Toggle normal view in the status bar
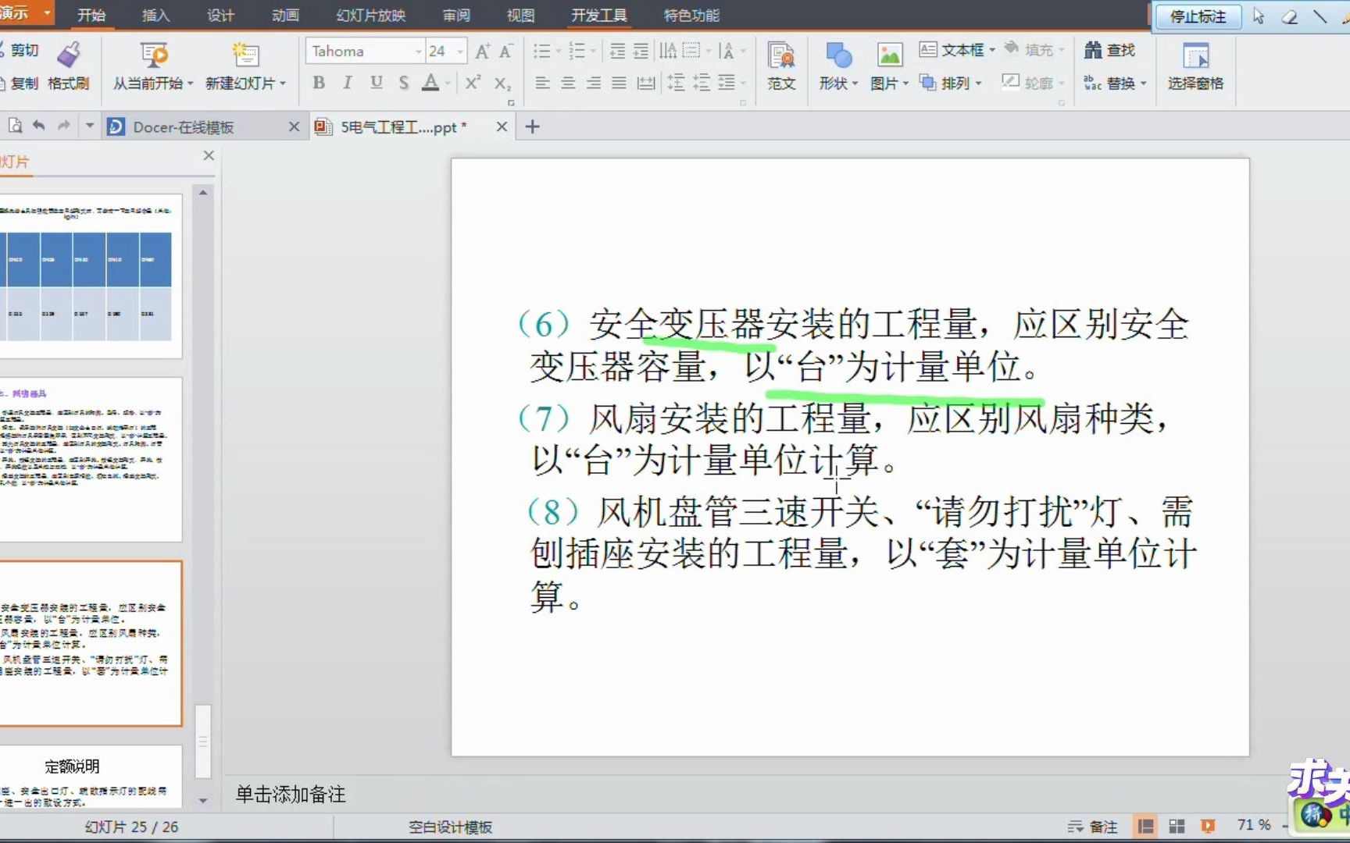The height and width of the screenshot is (843, 1350). click(x=1146, y=826)
